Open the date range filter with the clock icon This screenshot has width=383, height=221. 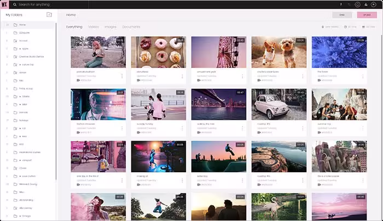click(x=350, y=27)
